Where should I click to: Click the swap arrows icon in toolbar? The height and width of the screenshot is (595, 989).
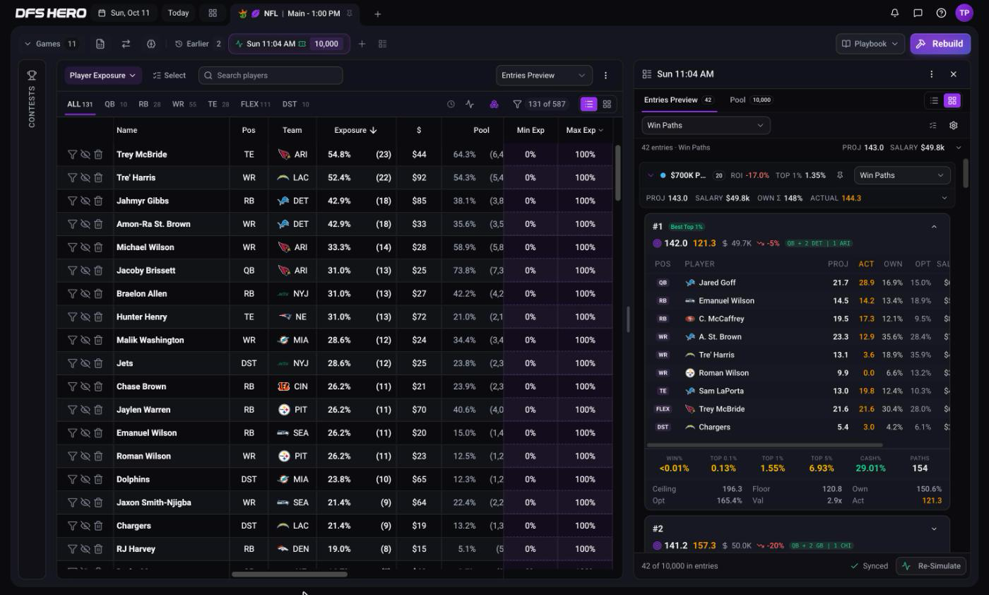(x=126, y=44)
